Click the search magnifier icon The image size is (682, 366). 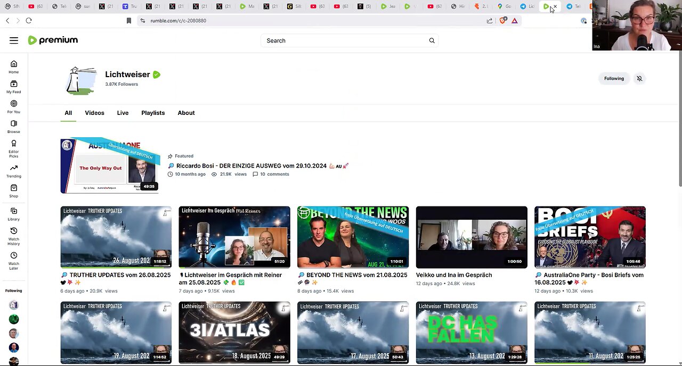432,40
